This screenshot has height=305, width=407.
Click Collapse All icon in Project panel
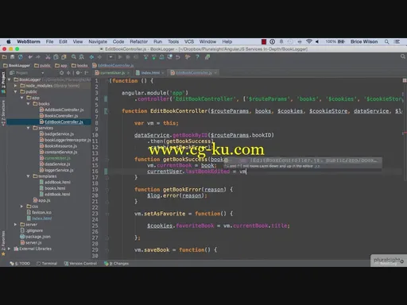(x=69, y=73)
